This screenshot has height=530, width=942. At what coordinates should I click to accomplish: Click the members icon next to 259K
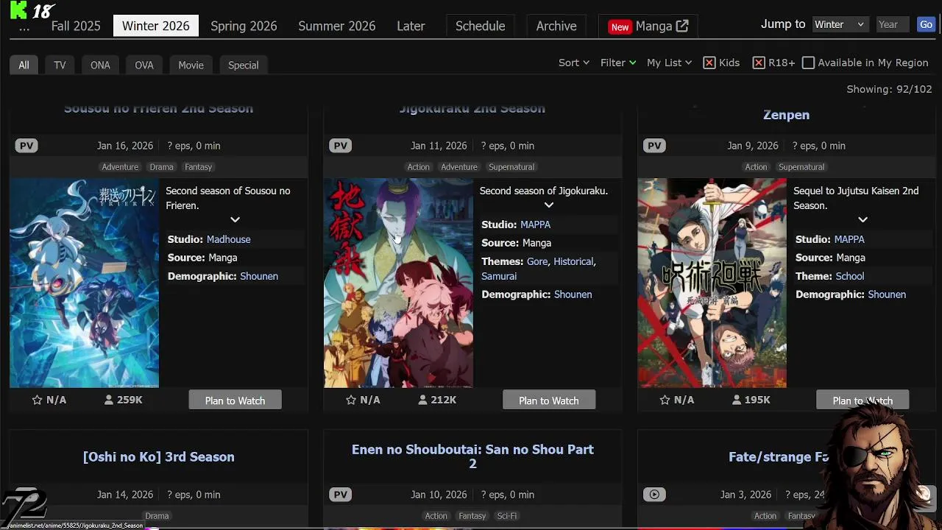coord(109,400)
